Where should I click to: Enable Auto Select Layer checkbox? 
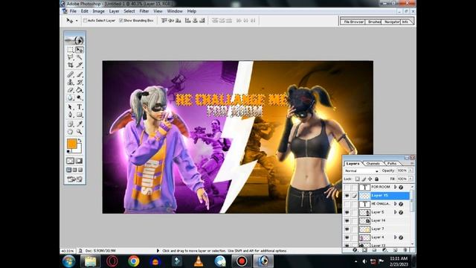tap(86, 20)
